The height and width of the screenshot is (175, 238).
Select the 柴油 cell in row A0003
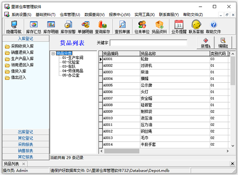pos(175,72)
